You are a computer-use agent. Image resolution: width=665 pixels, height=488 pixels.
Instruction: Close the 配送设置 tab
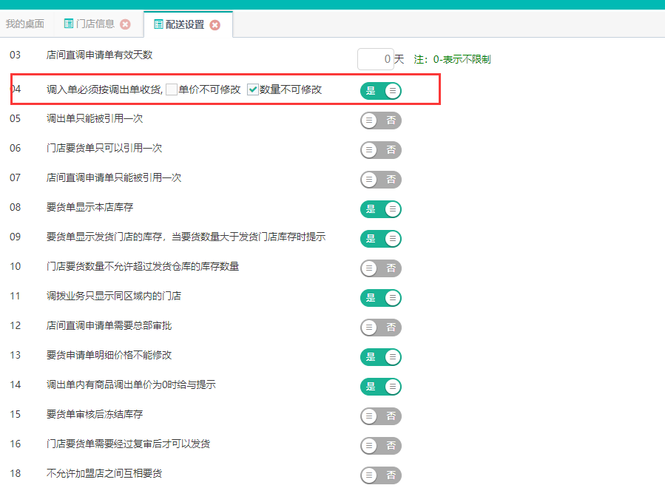215,25
